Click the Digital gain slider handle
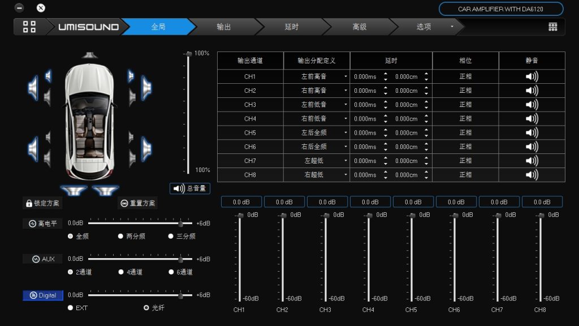Image resolution: width=579 pixels, height=326 pixels. [x=180, y=295]
